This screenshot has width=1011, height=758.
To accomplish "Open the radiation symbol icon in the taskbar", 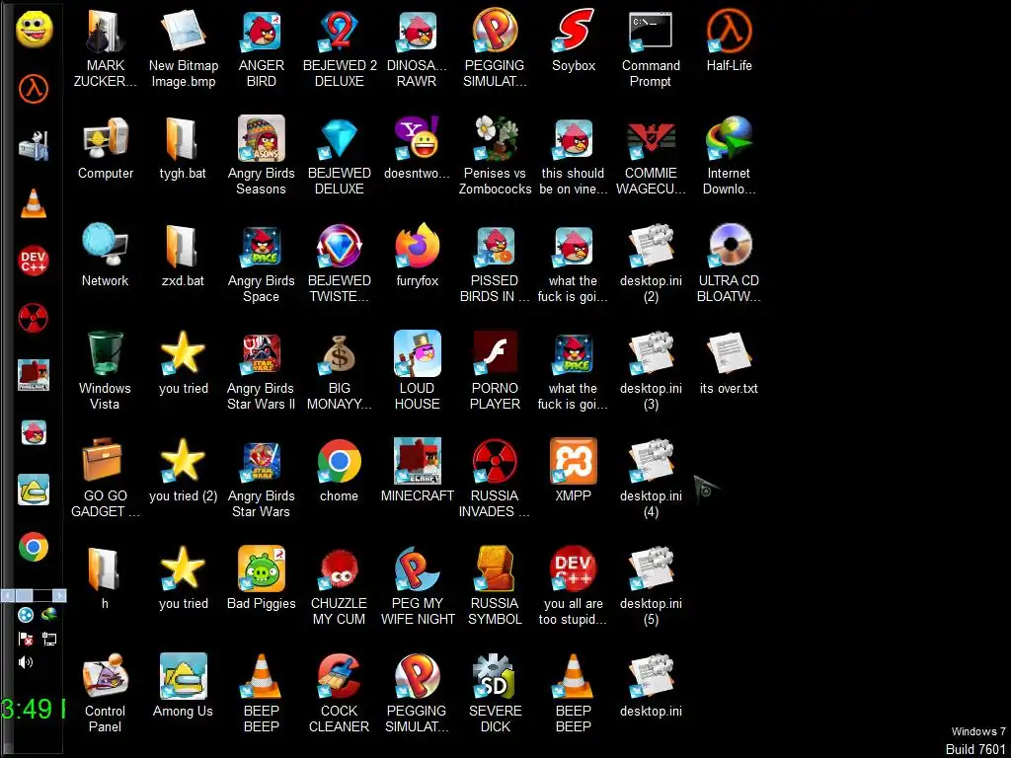I will [34, 318].
